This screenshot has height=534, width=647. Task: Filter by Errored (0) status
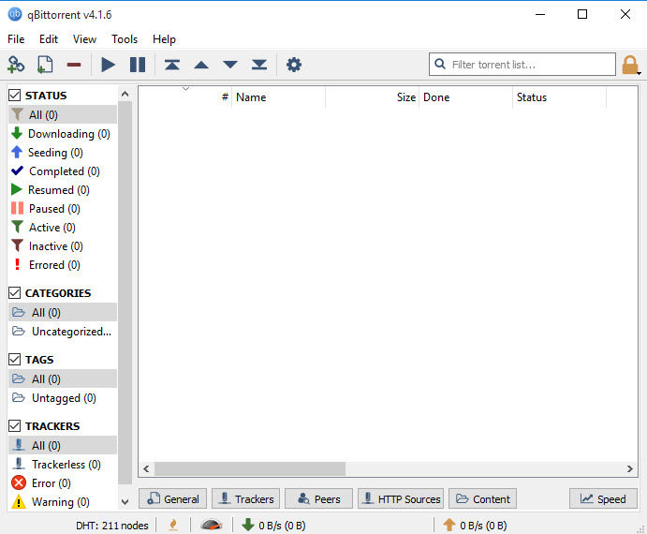point(63,265)
